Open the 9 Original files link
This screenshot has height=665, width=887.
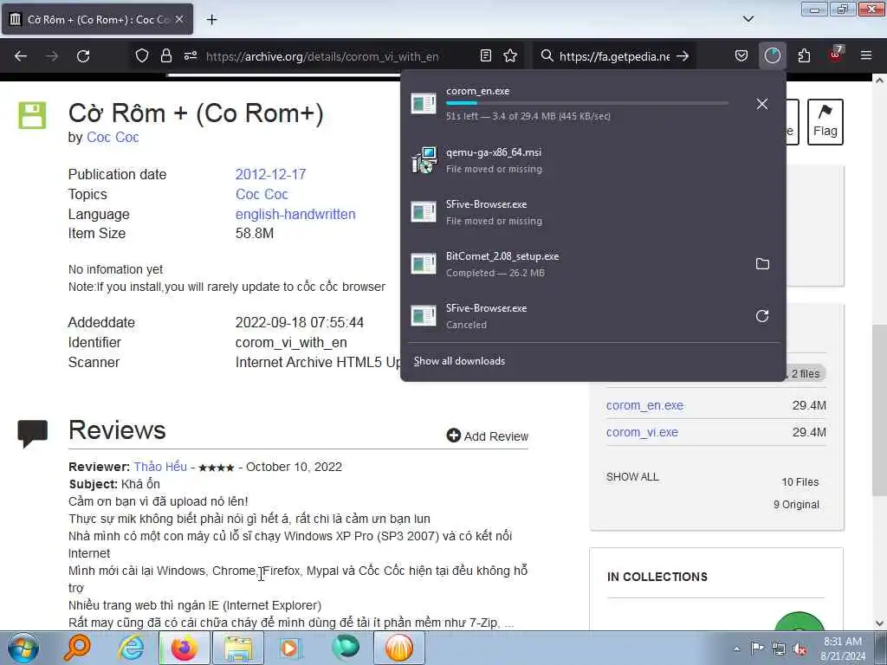pyautogui.click(x=796, y=505)
